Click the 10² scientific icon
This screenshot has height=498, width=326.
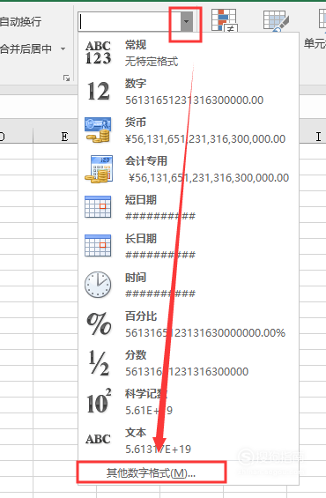point(99,401)
